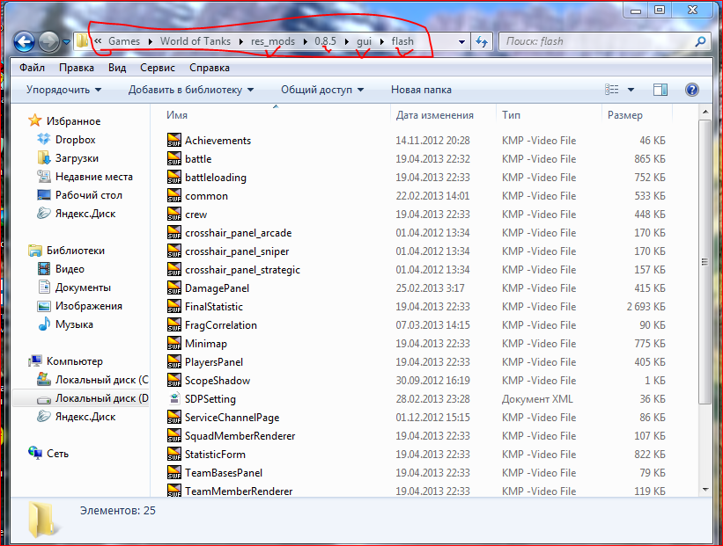This screenshot has width=723, height=546.
Task: Open the Справка menu
Action: coord(210,68)
